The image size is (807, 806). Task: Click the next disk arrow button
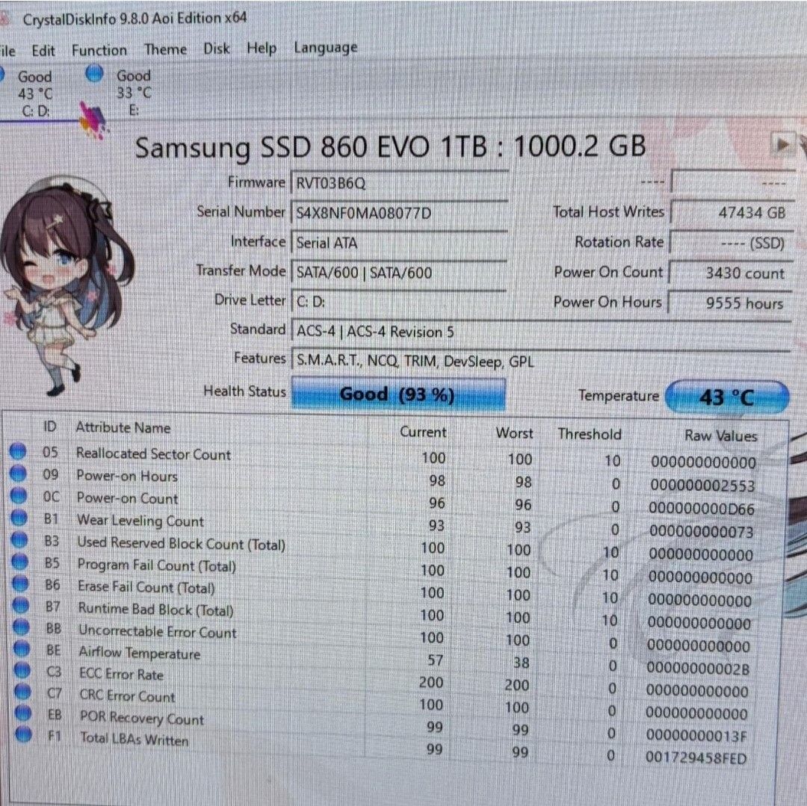tap(782, 144)
